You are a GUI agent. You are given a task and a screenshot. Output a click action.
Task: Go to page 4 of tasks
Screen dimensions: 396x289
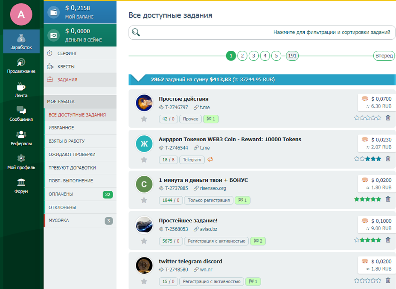[x=265, y=55]
